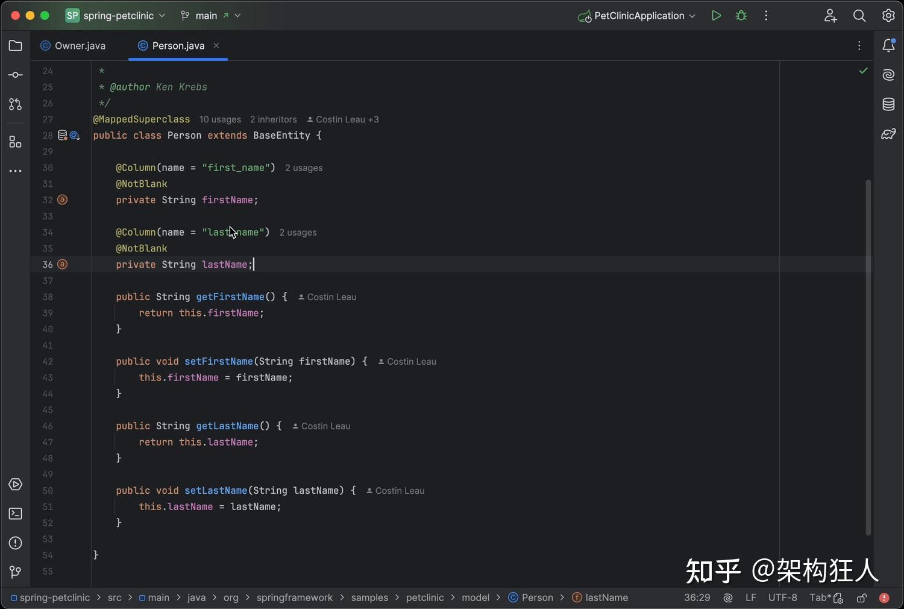Click the petclinic breadcrumb
This screenshot has height=609, width=904.
[425, 598]
